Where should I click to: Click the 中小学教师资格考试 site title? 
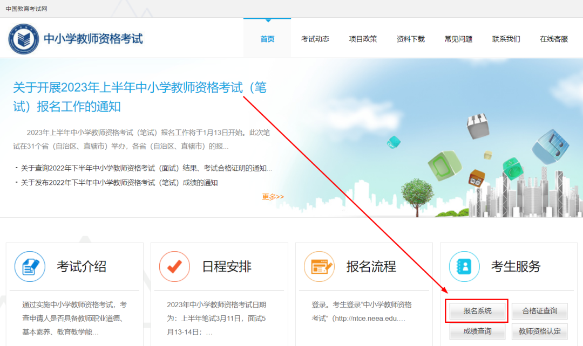[x=93, y=39]
